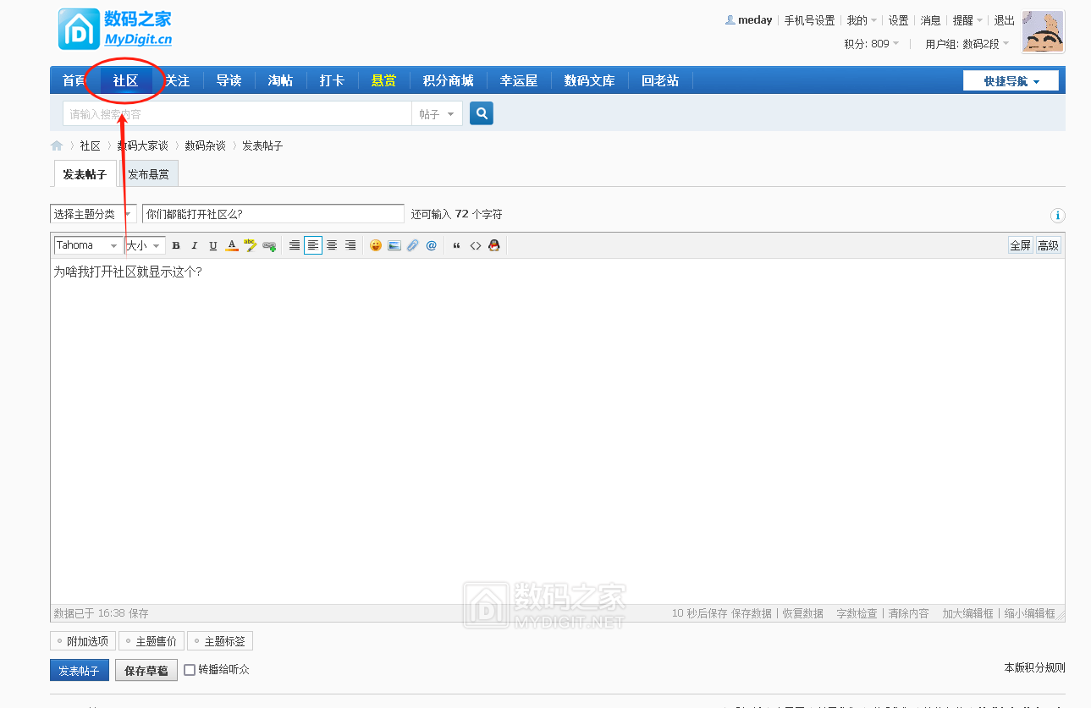Screen dimensions: 1091x708
Task: Expand the 附加选项 section
Action: [x=83, y=641]
